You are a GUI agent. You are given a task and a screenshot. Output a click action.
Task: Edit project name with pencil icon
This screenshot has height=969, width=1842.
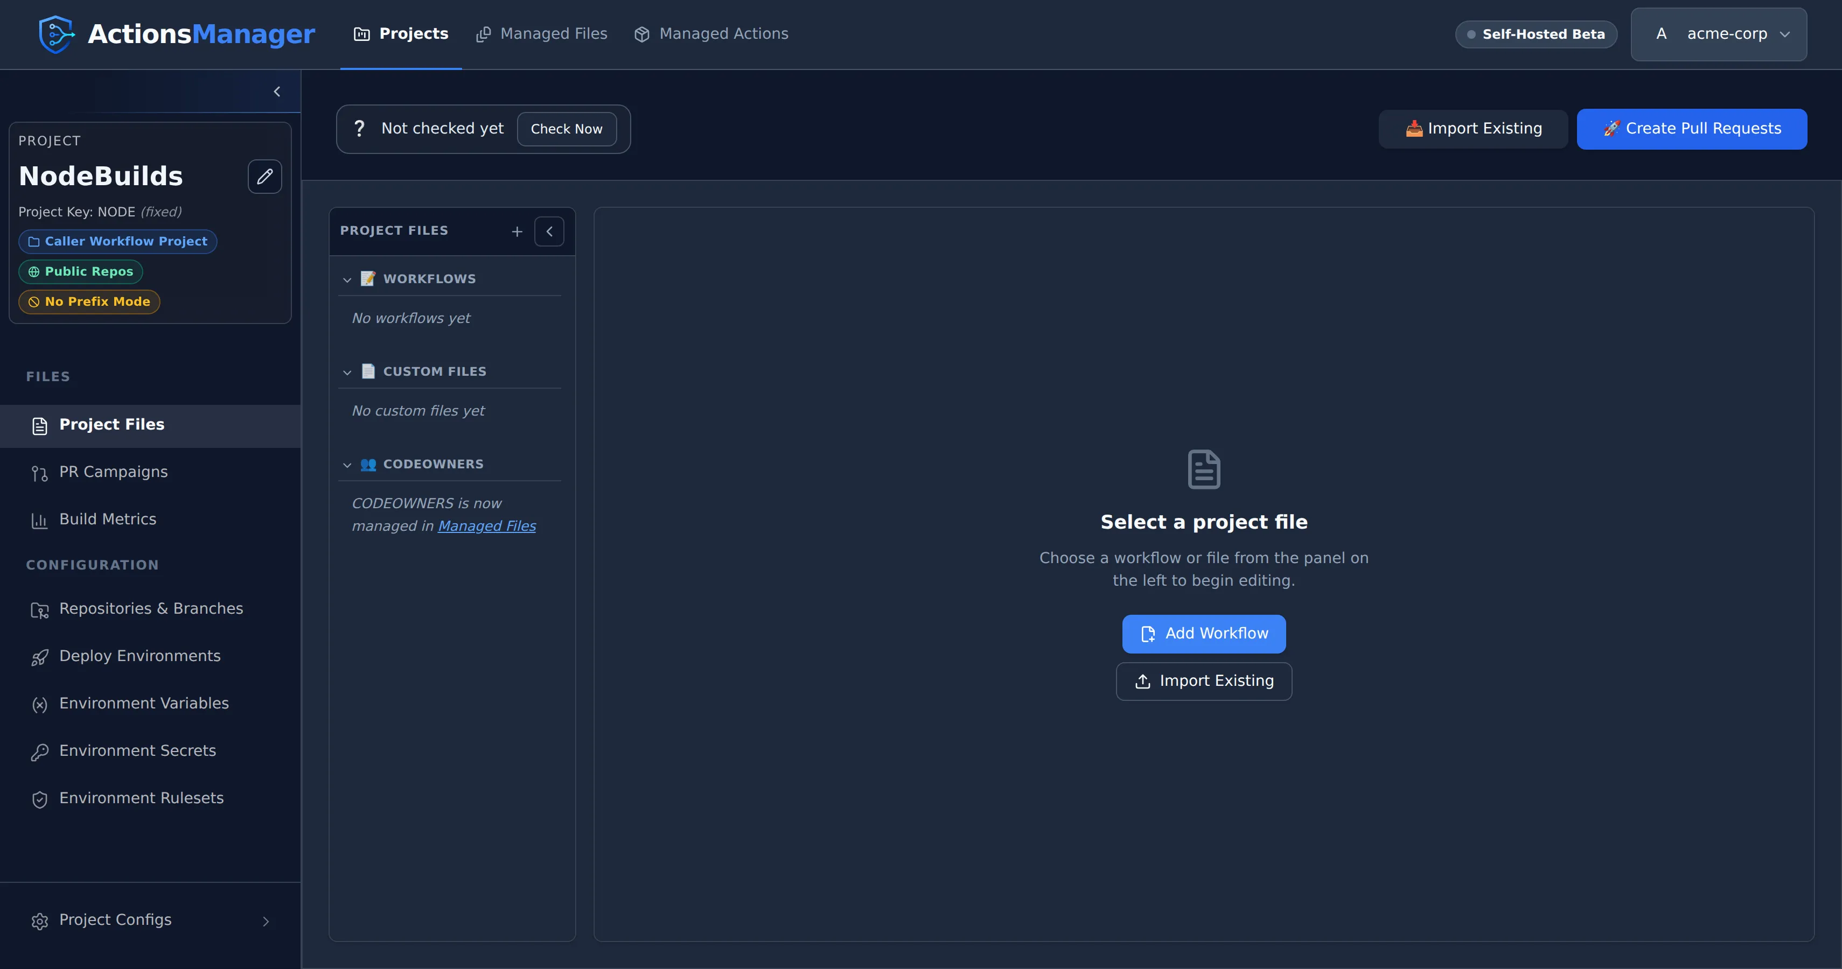[264, 177]
